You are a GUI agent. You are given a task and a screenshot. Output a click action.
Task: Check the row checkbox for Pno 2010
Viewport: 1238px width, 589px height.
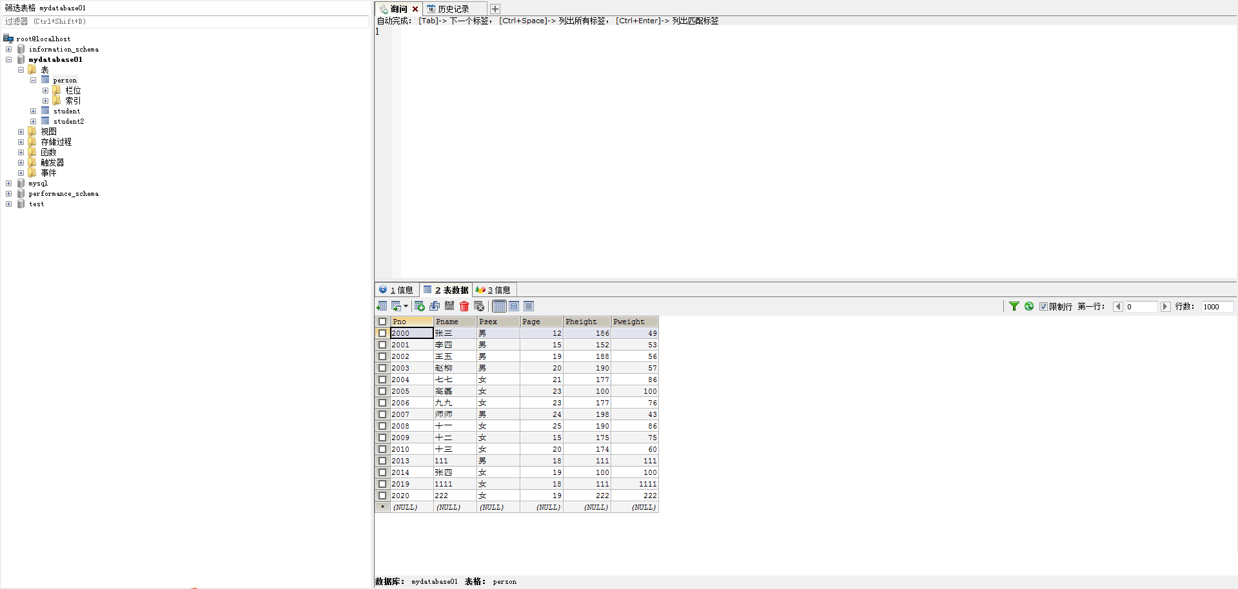(x=382, y=449)
